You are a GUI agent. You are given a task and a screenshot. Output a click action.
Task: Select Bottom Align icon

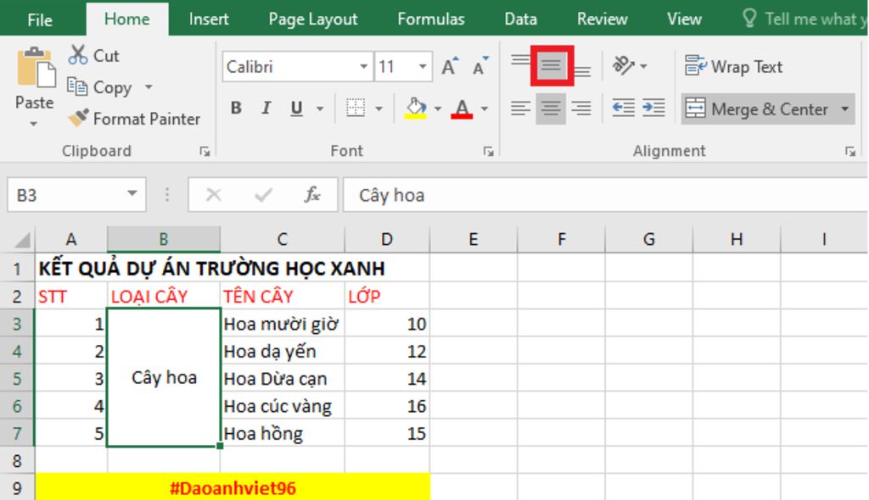[x=582, y=71]
